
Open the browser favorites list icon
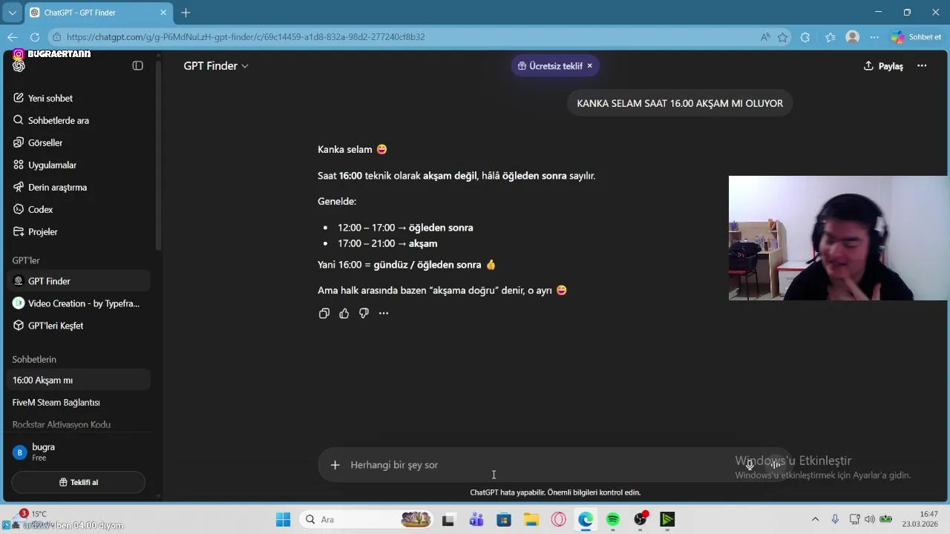tap(831, 37)
